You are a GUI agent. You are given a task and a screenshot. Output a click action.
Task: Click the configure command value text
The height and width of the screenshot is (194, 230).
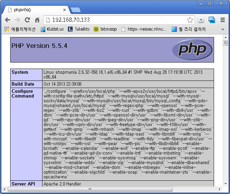tap(128, 134)
